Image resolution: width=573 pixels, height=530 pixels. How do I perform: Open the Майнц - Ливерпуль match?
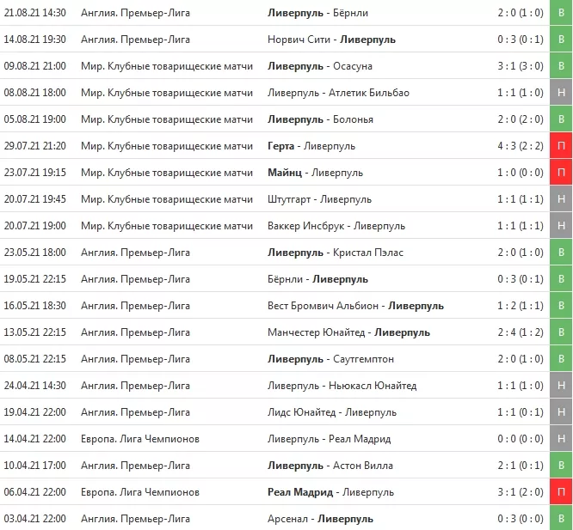[x=315, y=173]
